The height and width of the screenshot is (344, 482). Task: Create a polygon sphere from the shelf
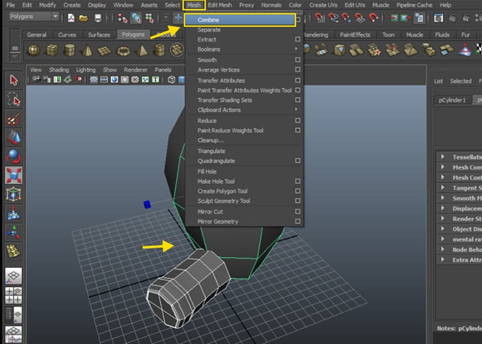(32, 50)
